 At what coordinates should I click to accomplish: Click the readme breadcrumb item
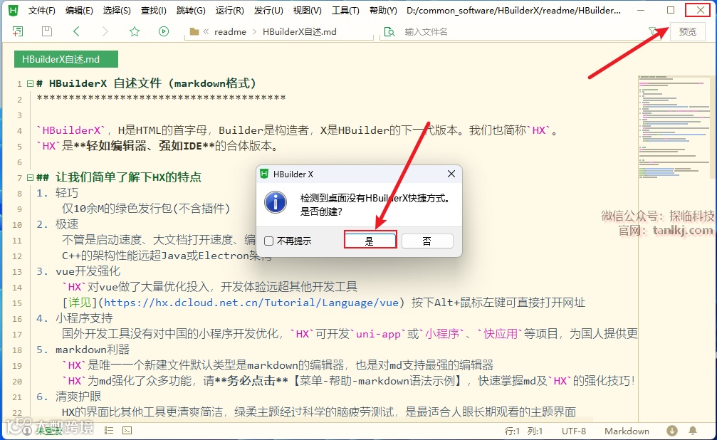point(230,31)
